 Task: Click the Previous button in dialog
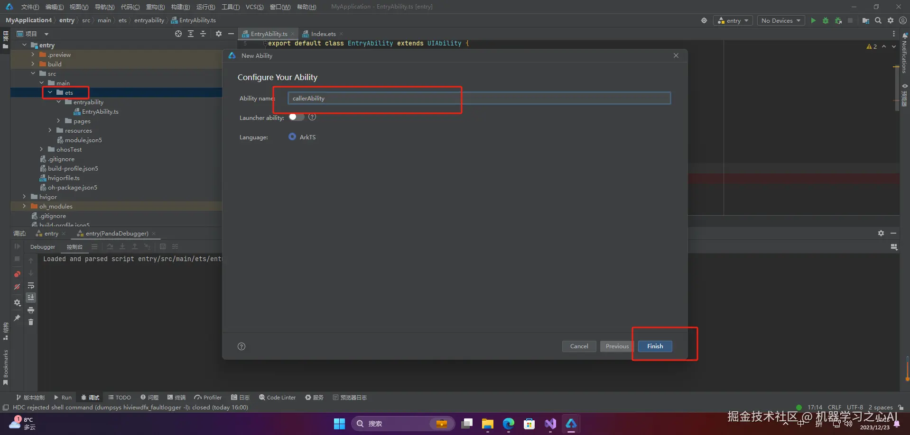tap(617, 346)
